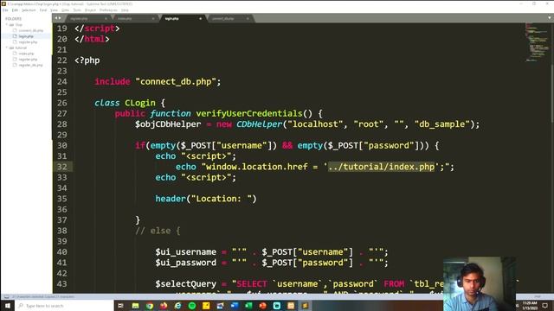This screenshot has width=554, height=311.
Task: Switch to the index.php tab
Action: click(x=134, y=18)
